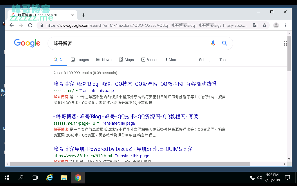This screenshot has height=186, width=297.
Task: Open result title starting with a dash
Action: click(x=128, y=117)
